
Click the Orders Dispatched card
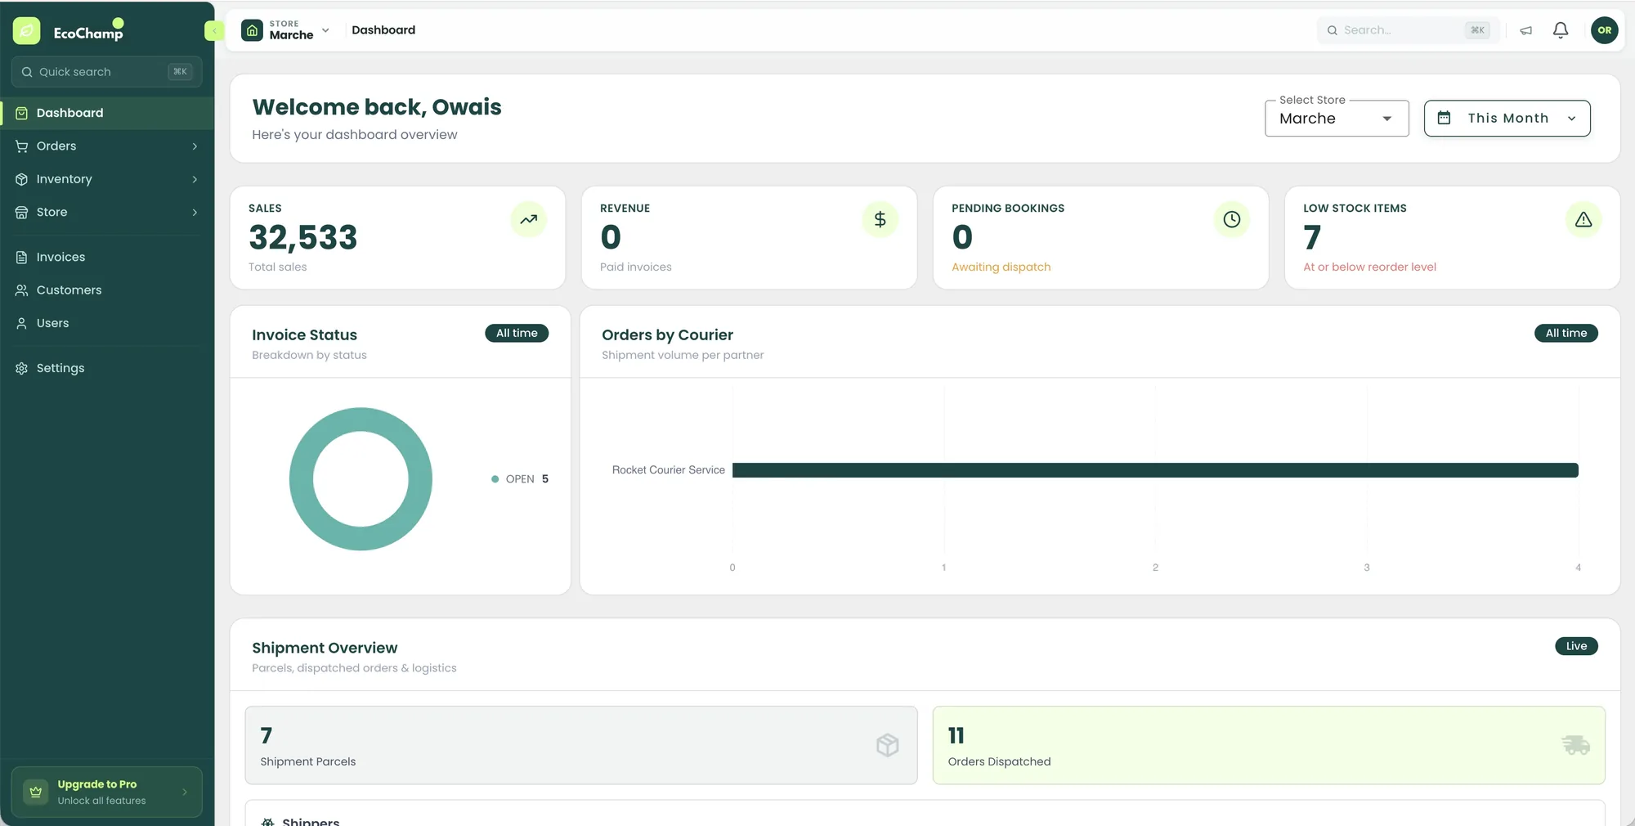[x=1269, y=745]
